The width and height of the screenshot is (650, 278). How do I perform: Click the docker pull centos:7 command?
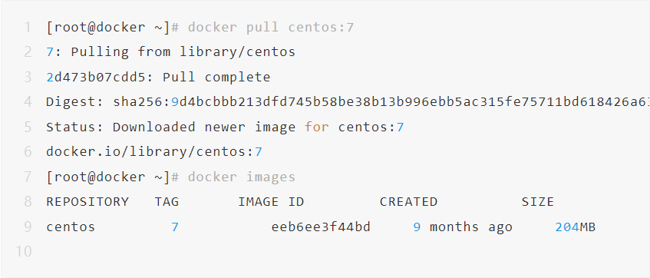point(271,28)
